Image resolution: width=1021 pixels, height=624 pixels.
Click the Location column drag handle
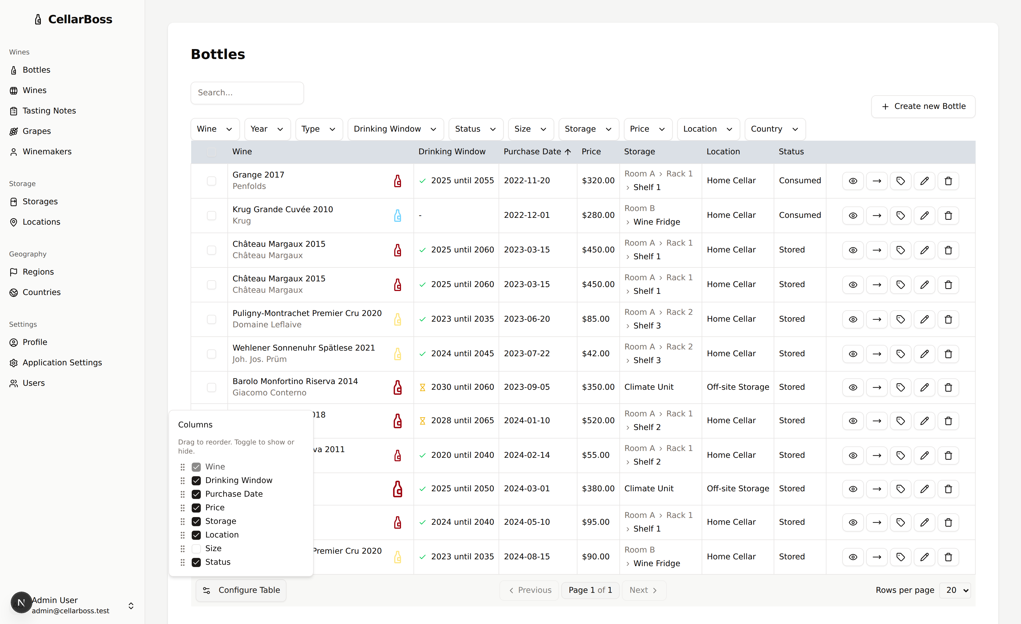click(x=182, y=535)
